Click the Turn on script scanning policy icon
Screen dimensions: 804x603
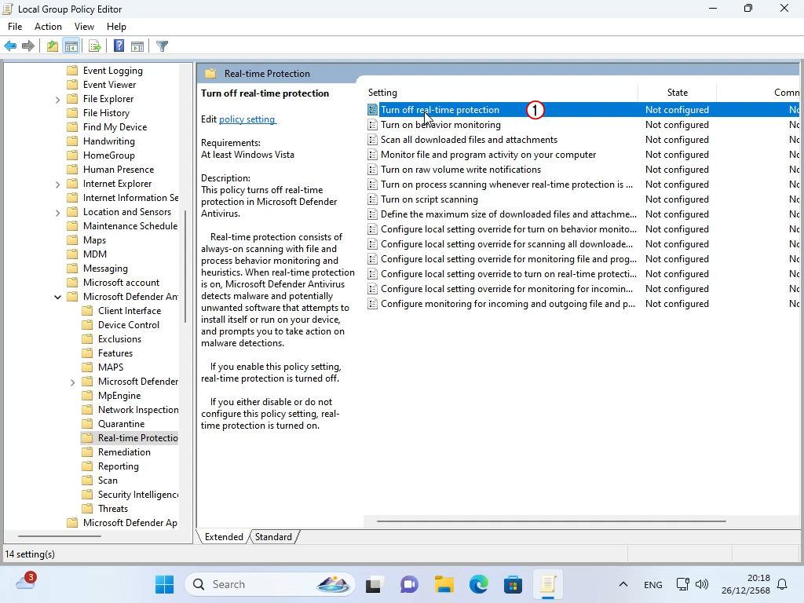click(x=373, y=199)
